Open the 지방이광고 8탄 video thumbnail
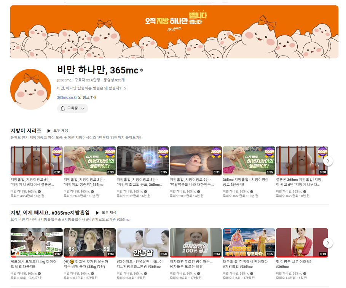The image size is (346, 288). [x=142, y=161]
